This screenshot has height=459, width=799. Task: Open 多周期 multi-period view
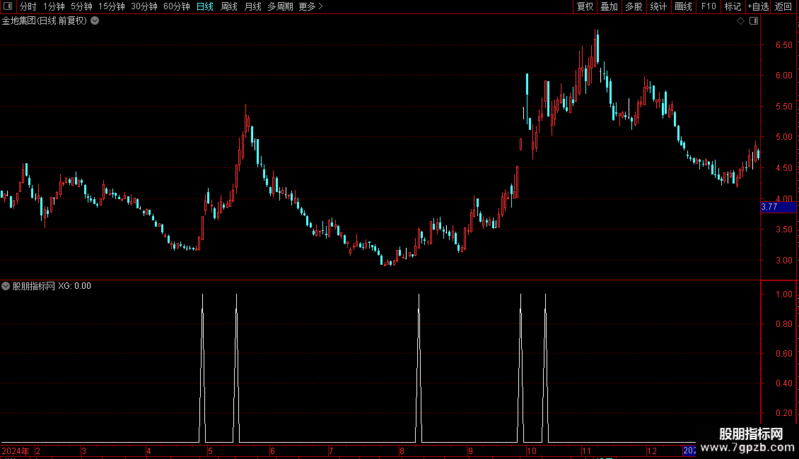pos(280,6)
